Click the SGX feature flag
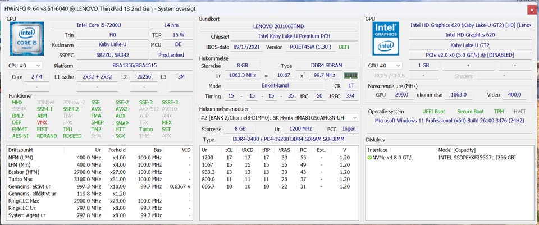The width and height of the screenshot is (539, 225). [x=120, y=136]
